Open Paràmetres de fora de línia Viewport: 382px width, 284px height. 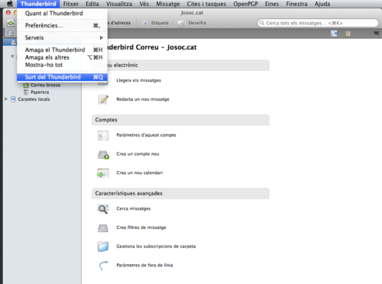coord(144,265)
